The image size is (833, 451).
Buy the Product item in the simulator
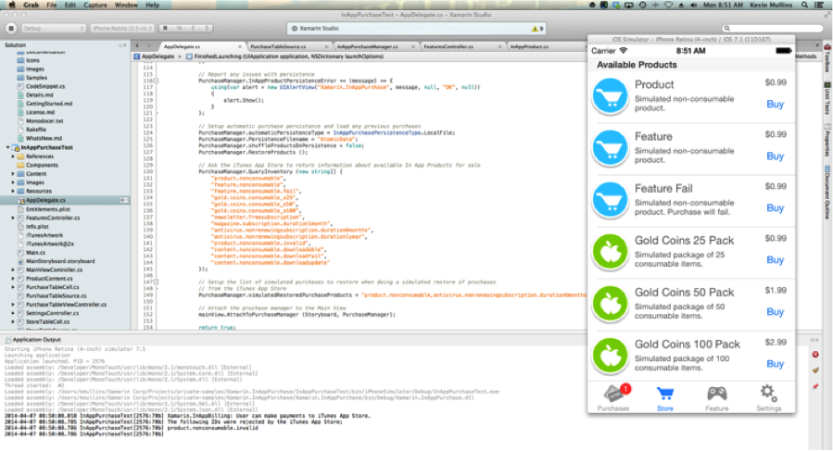click(x=776, y=104)
